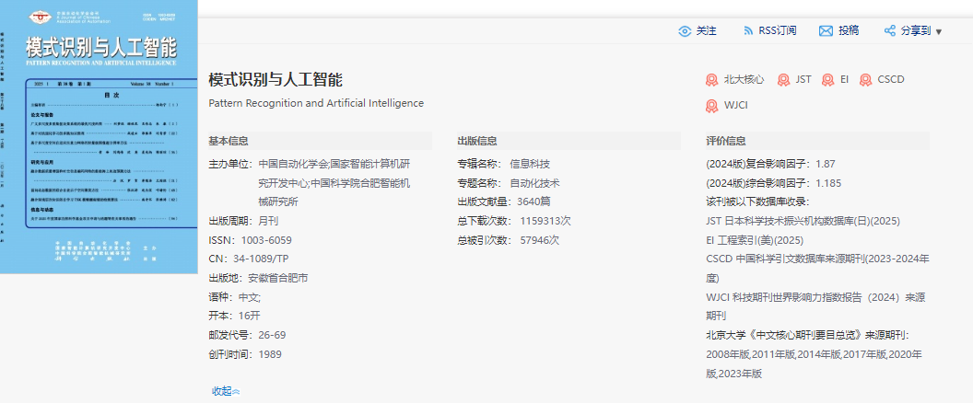Click the 创刊时间 value 1989
This screenshot has width=973, height=403.
(270, 354)
